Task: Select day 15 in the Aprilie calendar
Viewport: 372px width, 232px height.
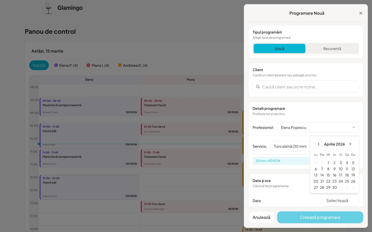Action: click(x=328, y=175)
